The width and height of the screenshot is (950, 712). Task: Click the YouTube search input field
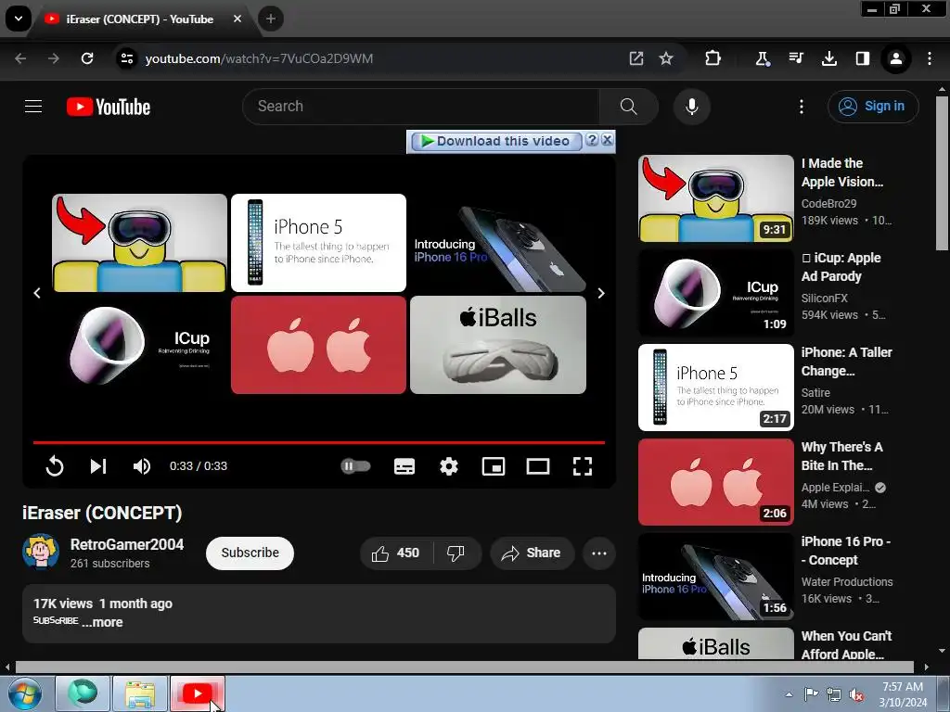421,107
